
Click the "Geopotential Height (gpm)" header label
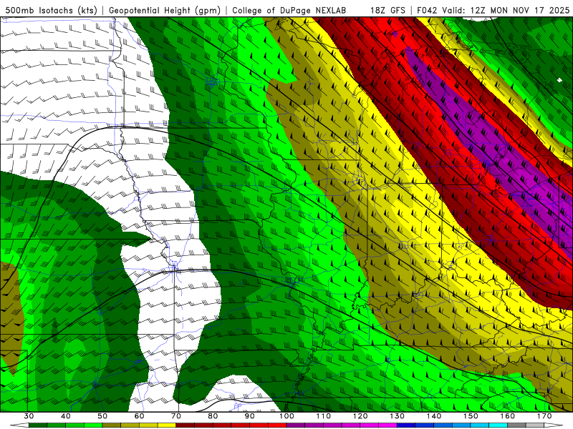165,10
